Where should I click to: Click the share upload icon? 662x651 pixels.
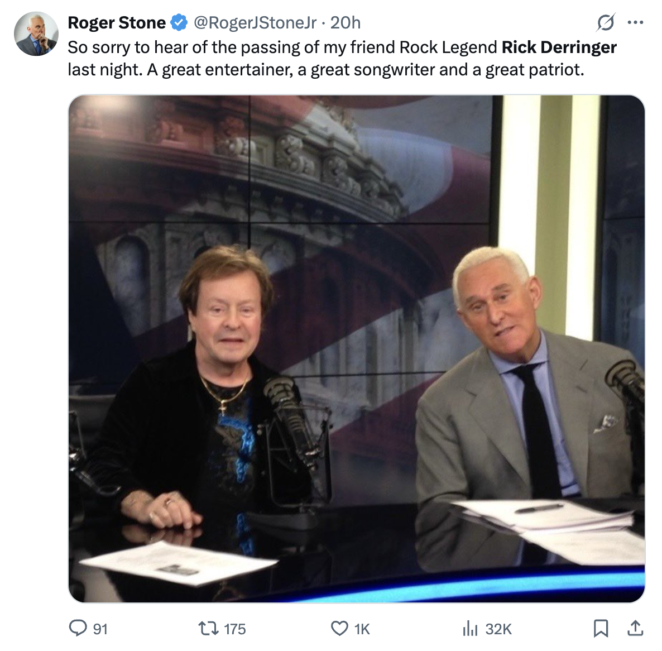[x=635, y=628]
